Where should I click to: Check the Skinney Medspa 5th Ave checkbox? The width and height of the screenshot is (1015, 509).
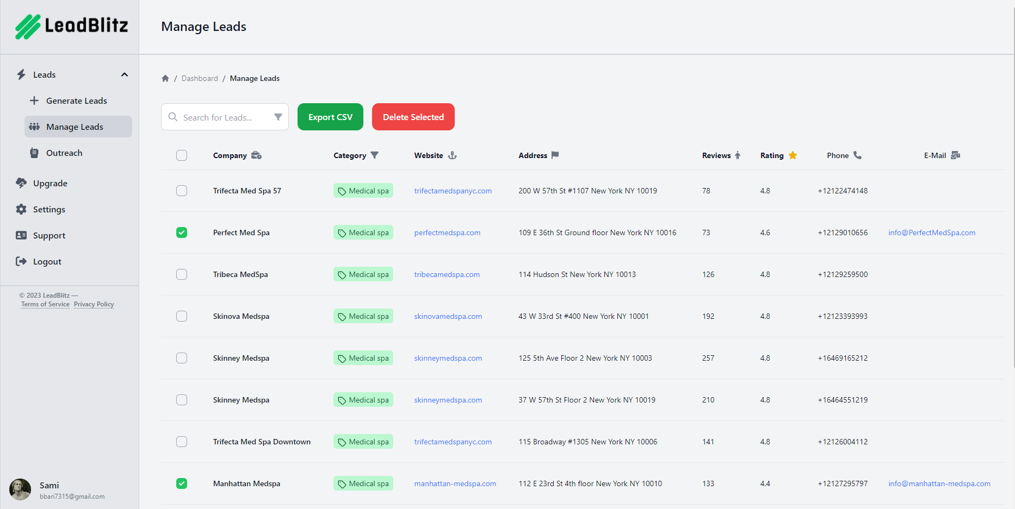(x=182, y=358)
